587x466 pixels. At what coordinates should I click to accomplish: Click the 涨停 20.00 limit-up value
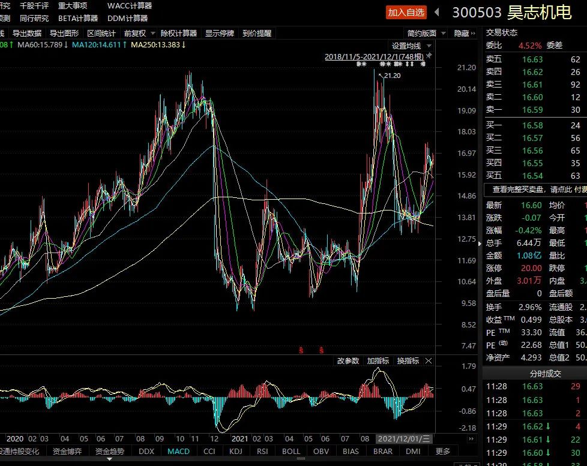pyautogui.click(x=531, y=268)
